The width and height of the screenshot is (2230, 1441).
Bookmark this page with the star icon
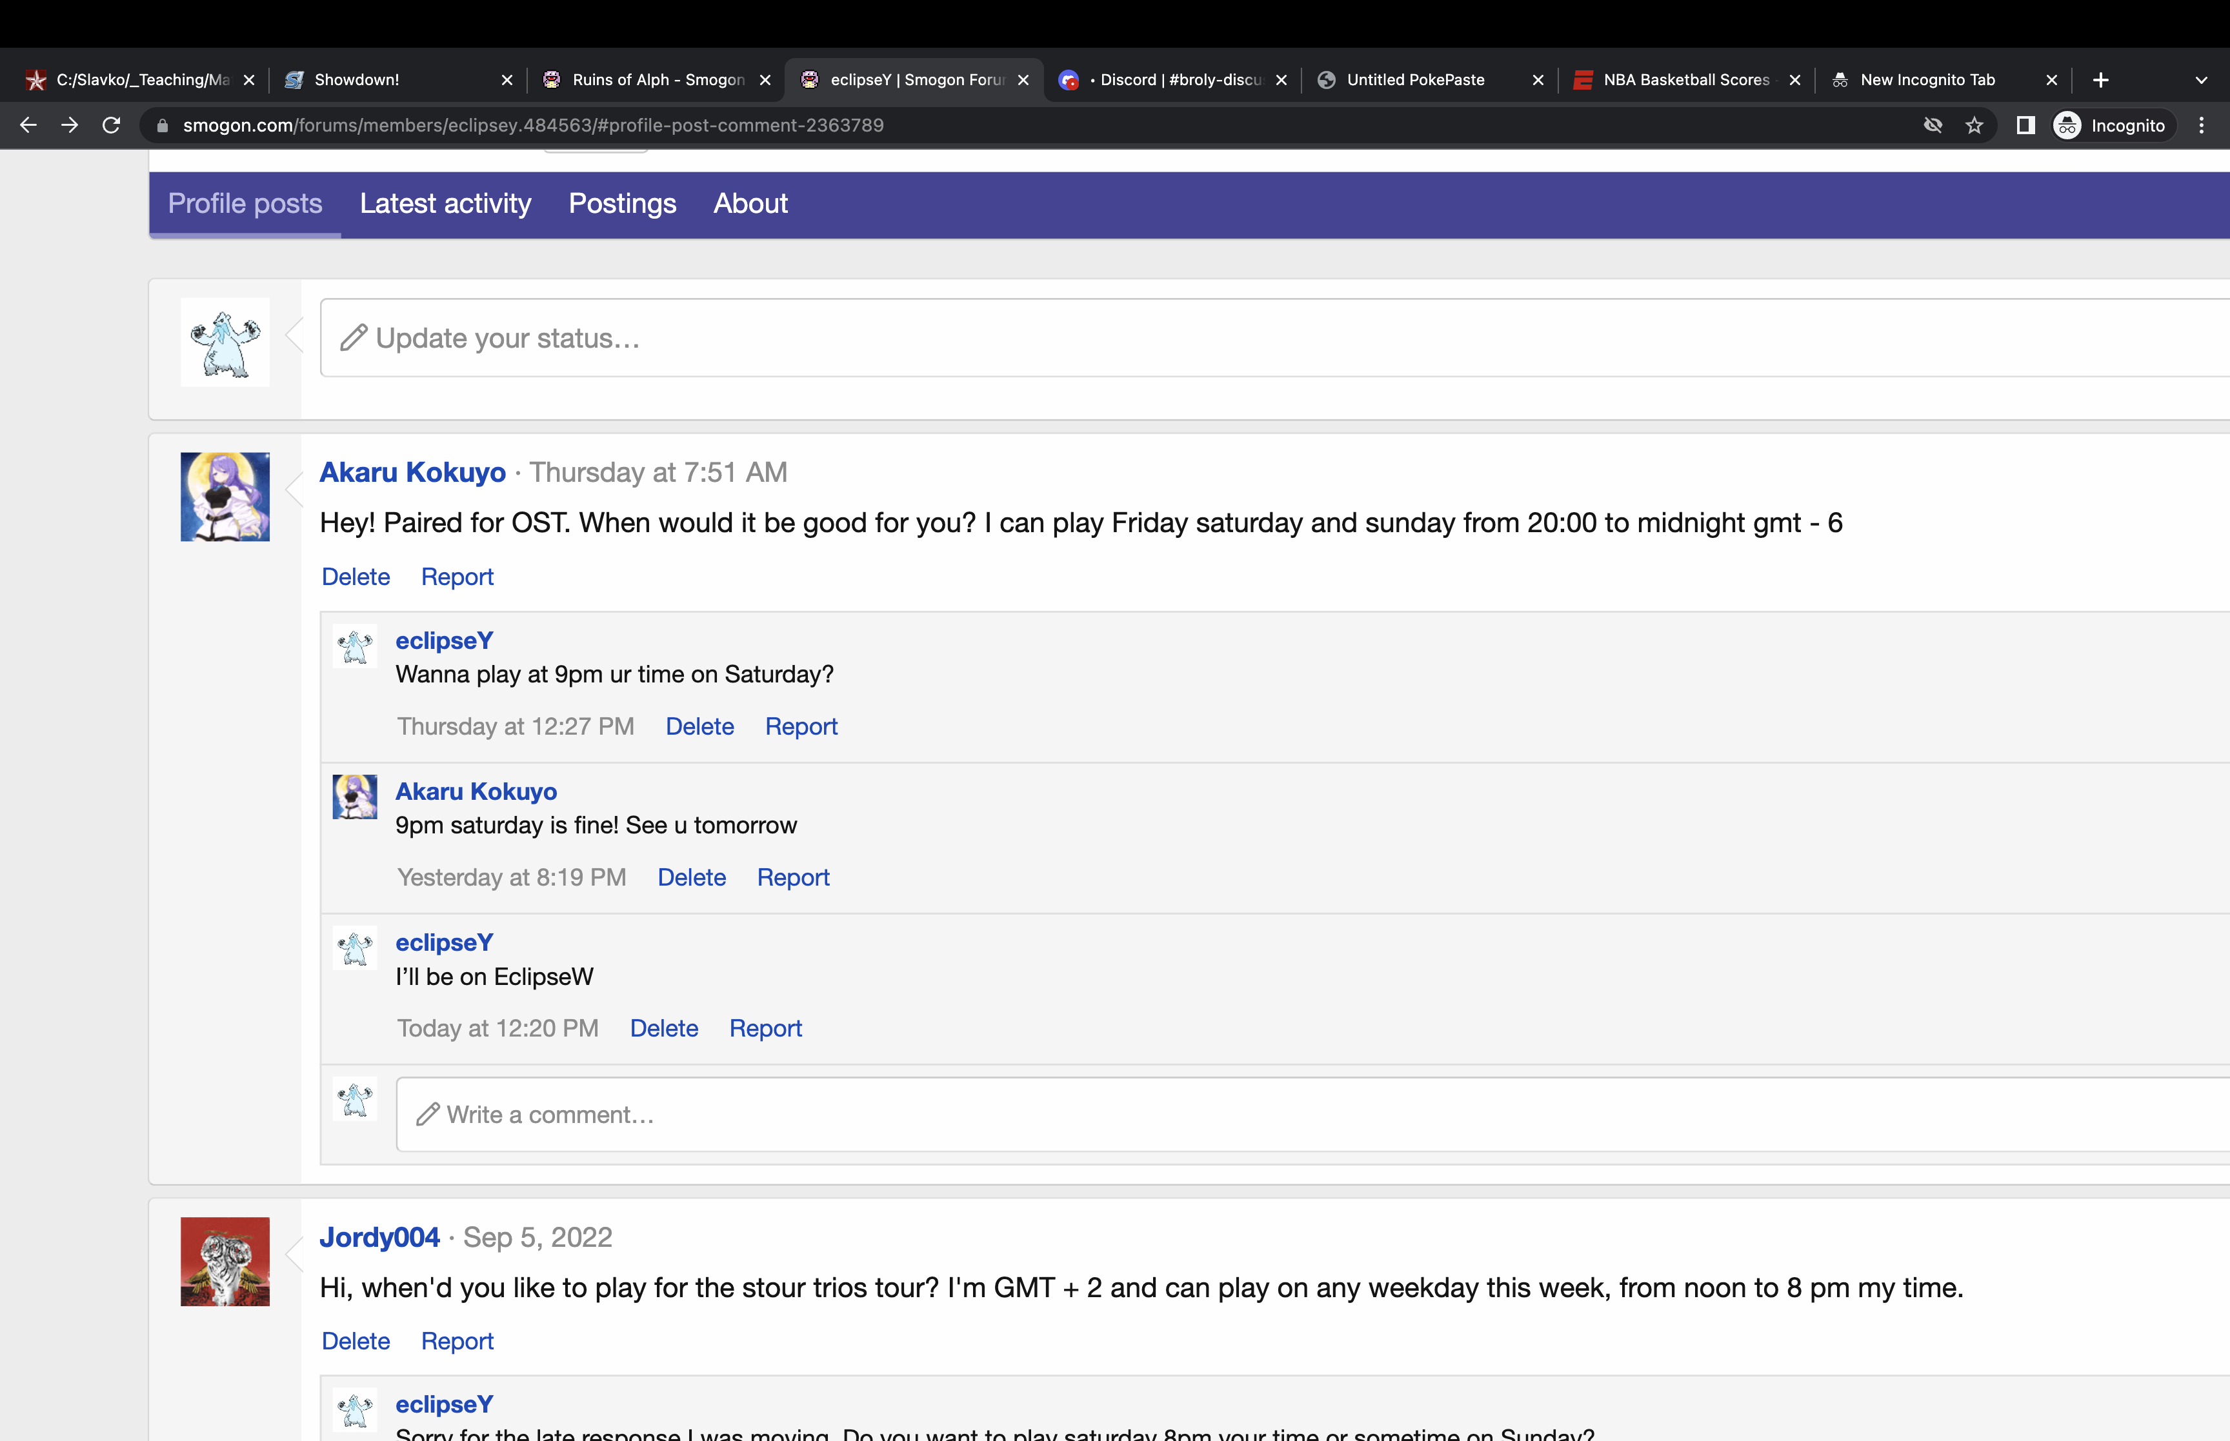1974,125
